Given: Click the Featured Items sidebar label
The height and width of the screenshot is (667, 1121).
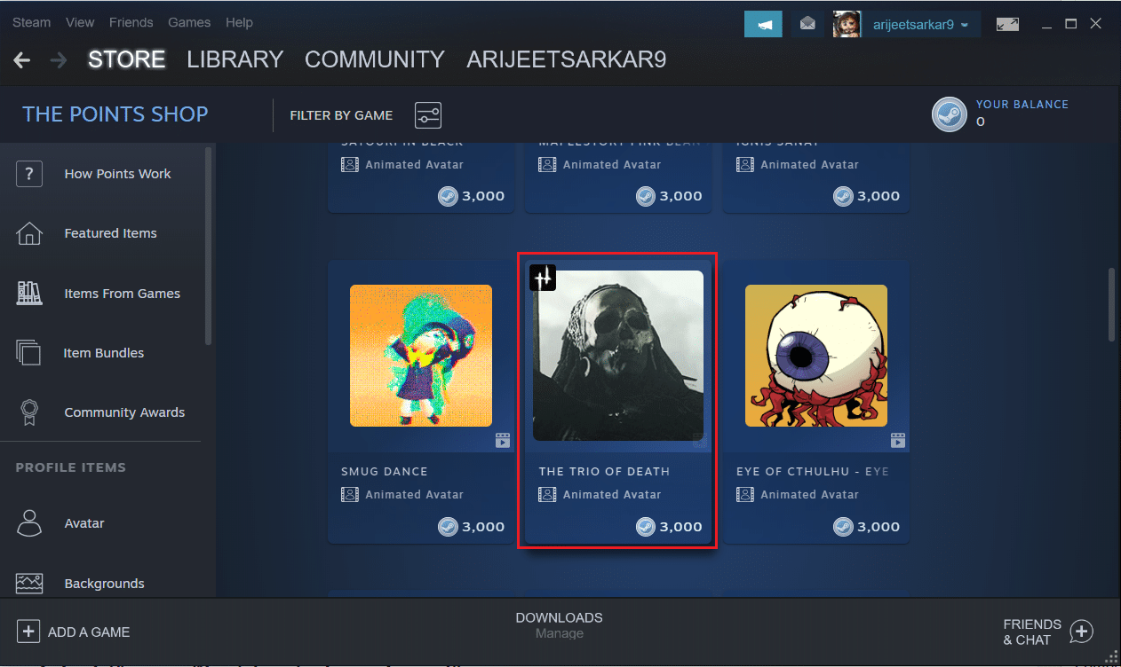Looking at the screenshot, I should coord(110,233).
